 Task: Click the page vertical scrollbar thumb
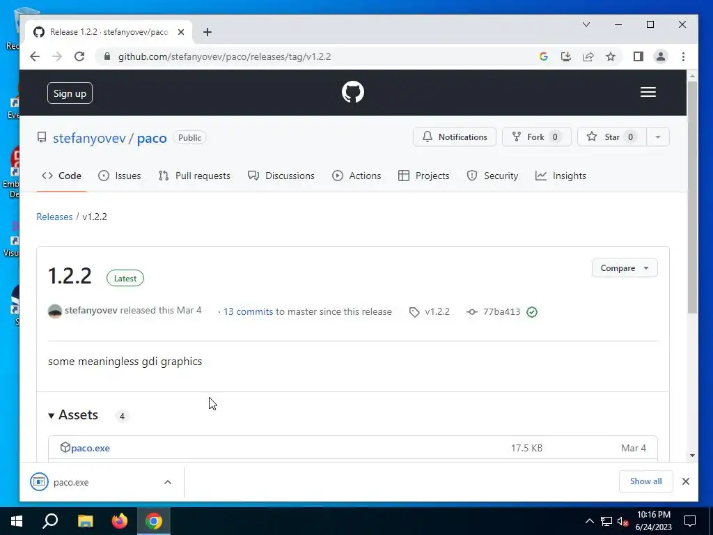(x=692, y=197)
